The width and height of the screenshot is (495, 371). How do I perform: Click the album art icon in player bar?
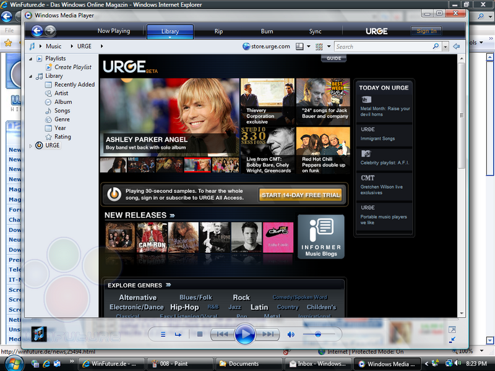(39, 334)
